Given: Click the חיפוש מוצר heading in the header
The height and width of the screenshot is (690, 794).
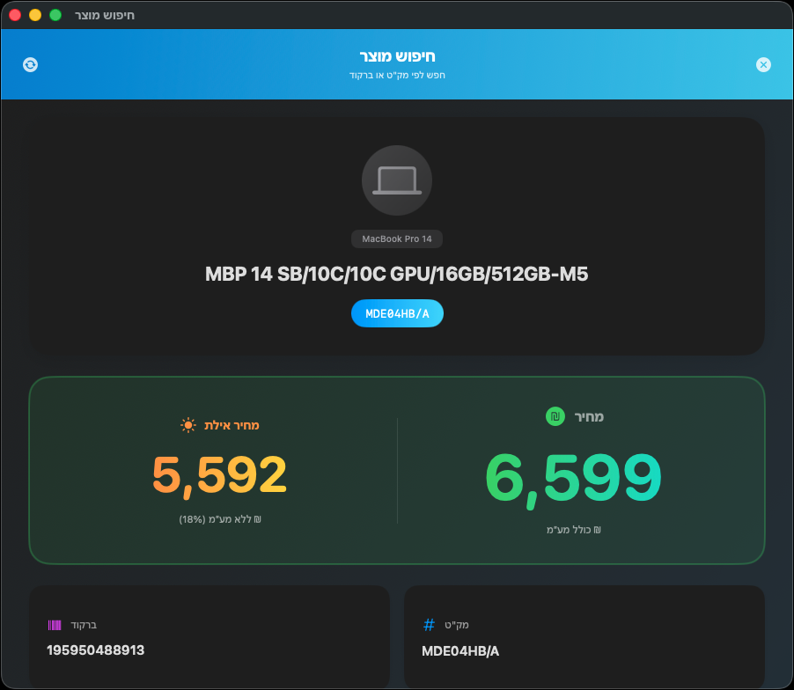Looking at the screenshot, I should (397, 56).
